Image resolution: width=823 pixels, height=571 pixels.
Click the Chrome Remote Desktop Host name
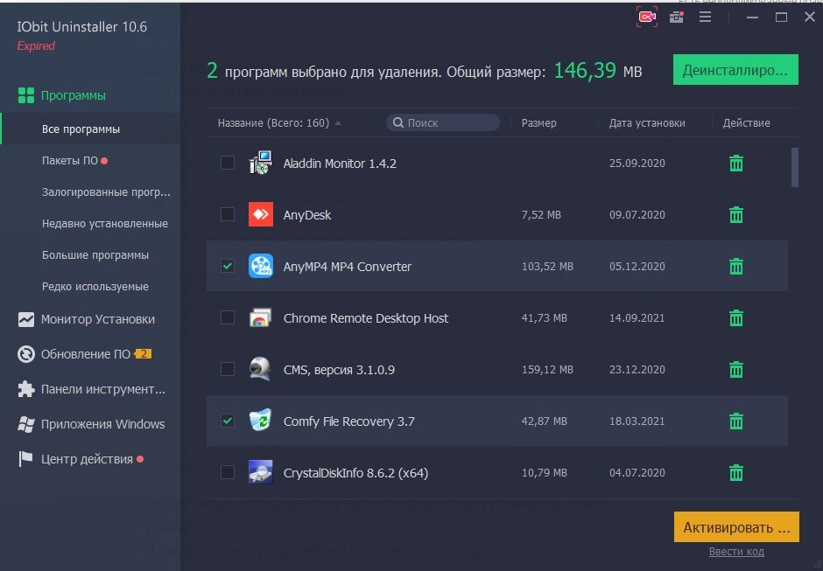click(365, 318)
